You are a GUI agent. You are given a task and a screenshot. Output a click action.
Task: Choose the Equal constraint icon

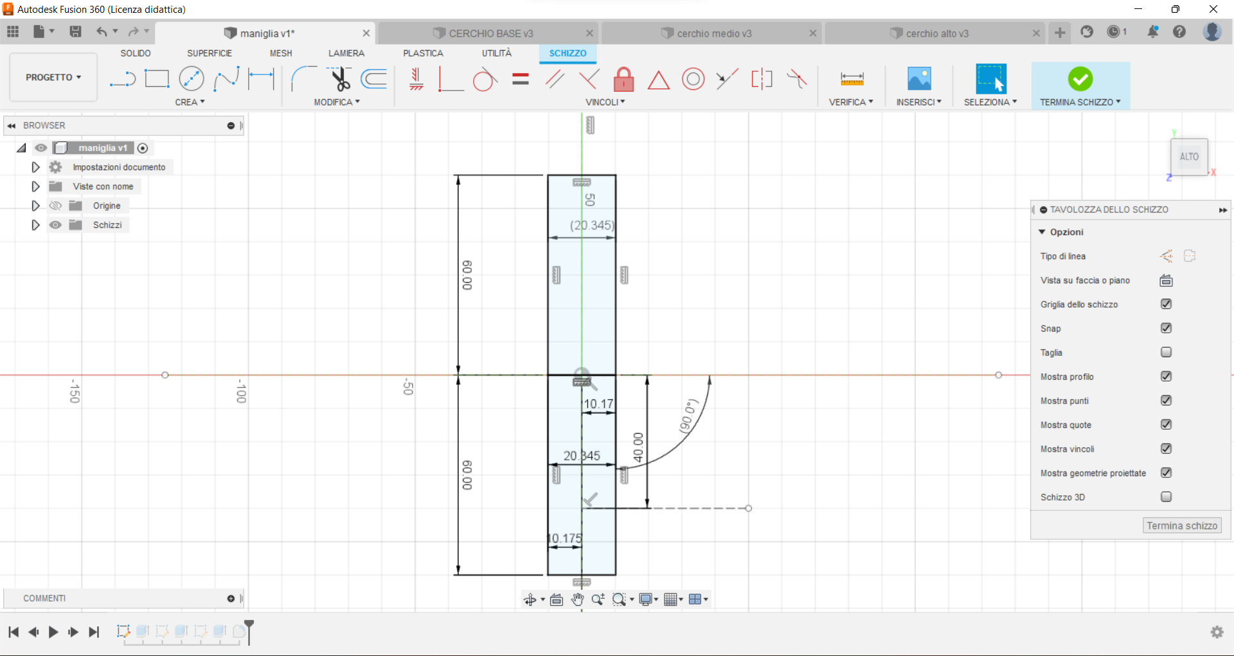[521, 80]
